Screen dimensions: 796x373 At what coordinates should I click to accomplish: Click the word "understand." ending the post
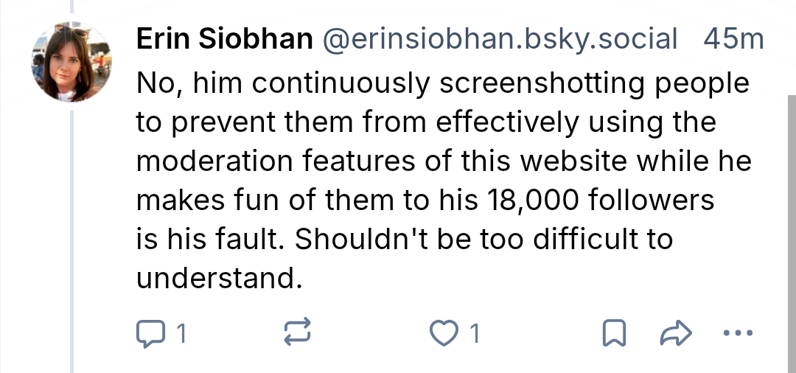[219, 279]
